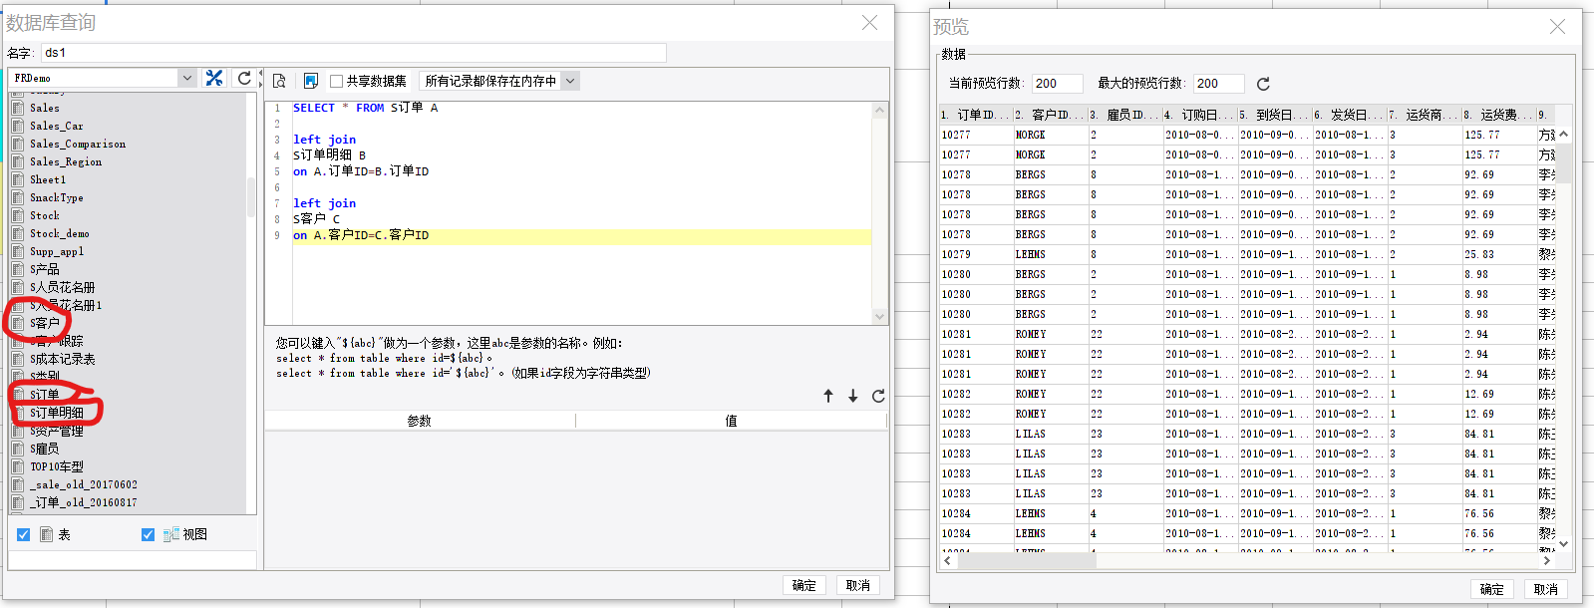
Task: Click the SQL preview magnifier icon
Action: pyautogui.click(x=279, y=81)
